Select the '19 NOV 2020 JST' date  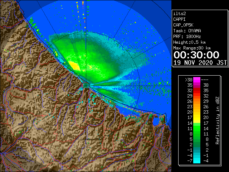point(200,63)
